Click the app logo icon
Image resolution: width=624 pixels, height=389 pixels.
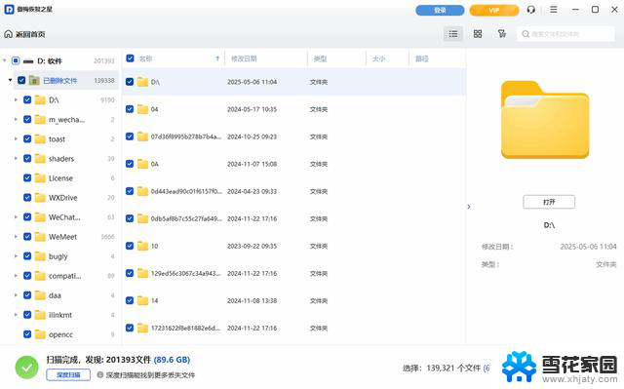tap(9, 9)
